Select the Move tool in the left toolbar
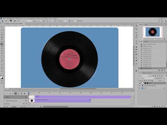Image resolution: width=167 pixels, height=125 pixels. point(2,26)
